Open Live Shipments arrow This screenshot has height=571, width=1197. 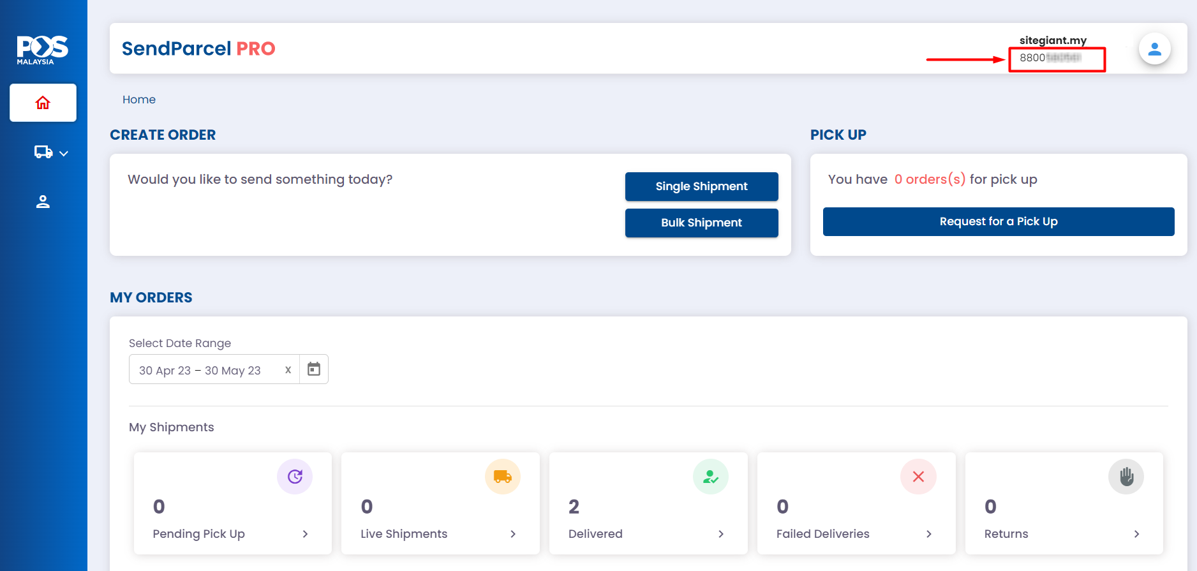(513, 534)
